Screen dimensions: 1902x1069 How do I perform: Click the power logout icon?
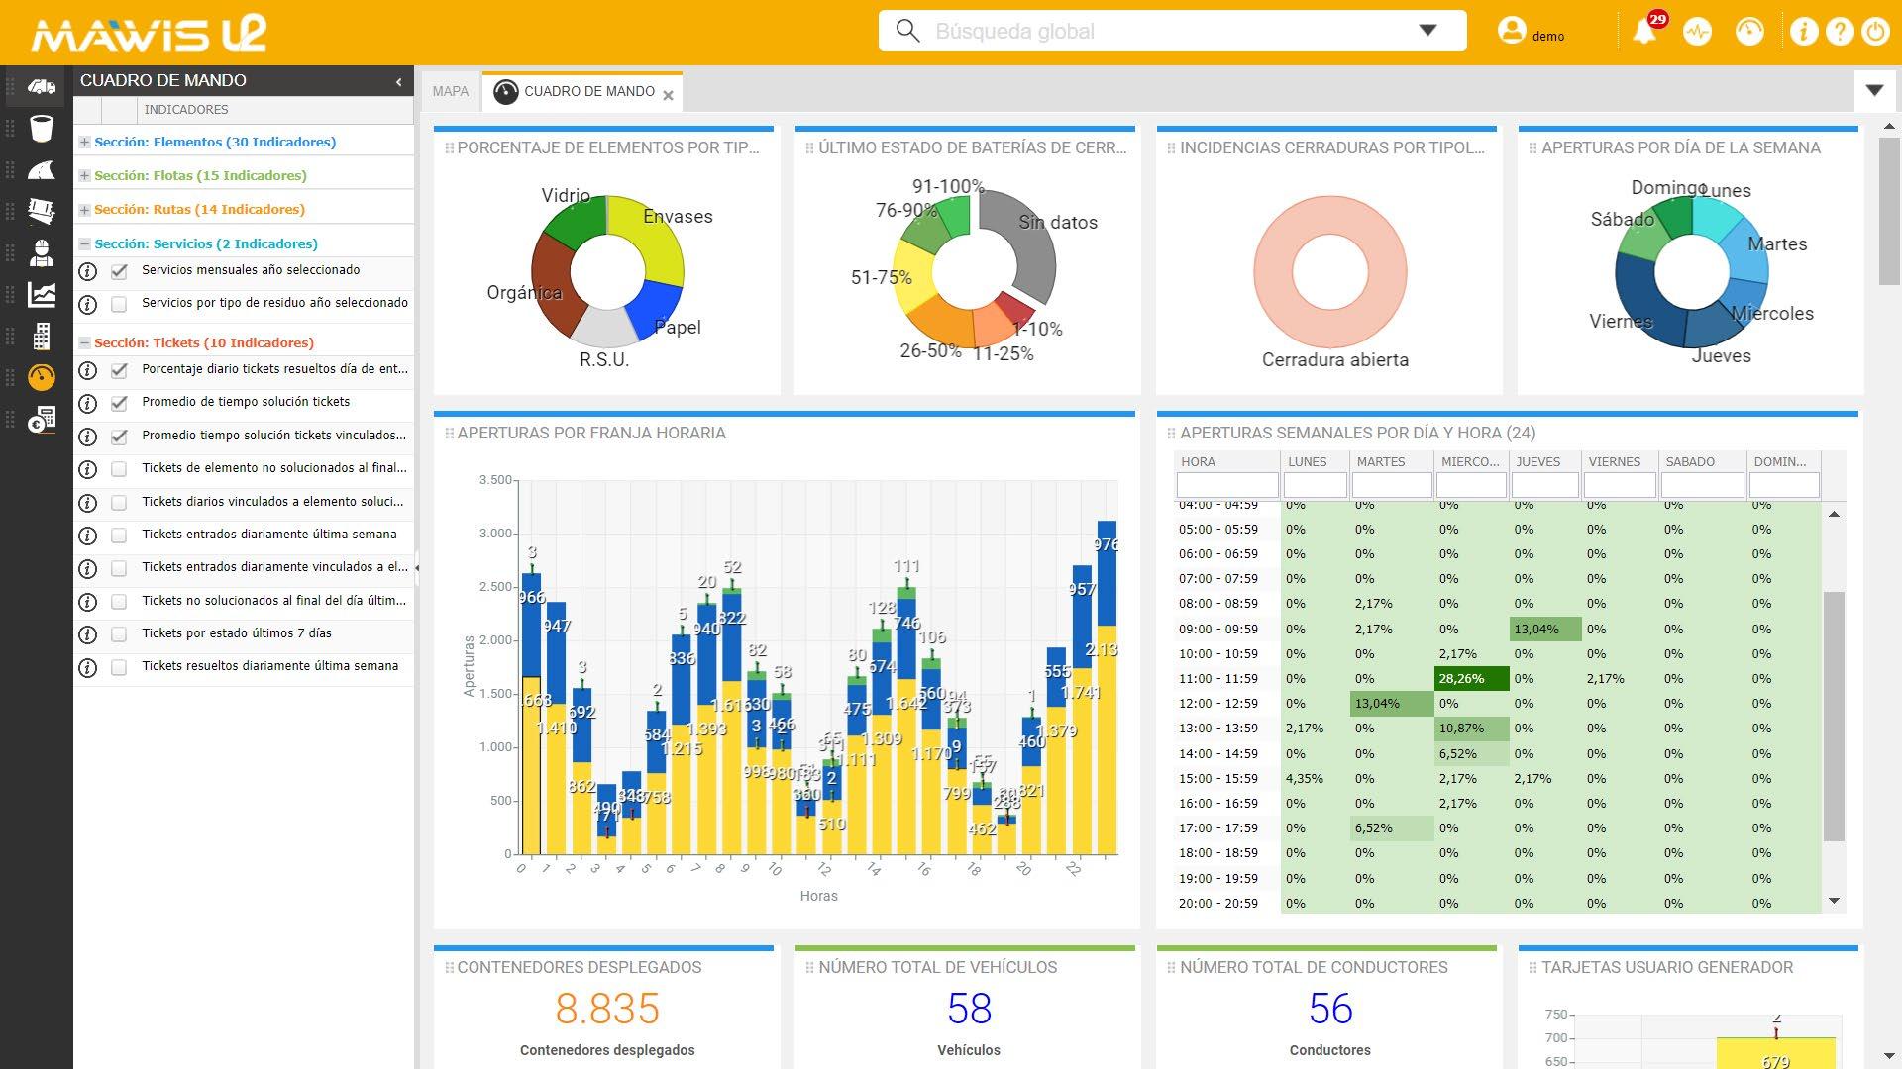[1875, 32]
